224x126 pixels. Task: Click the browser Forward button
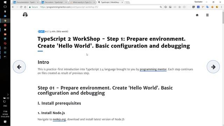tap(17, 7)
